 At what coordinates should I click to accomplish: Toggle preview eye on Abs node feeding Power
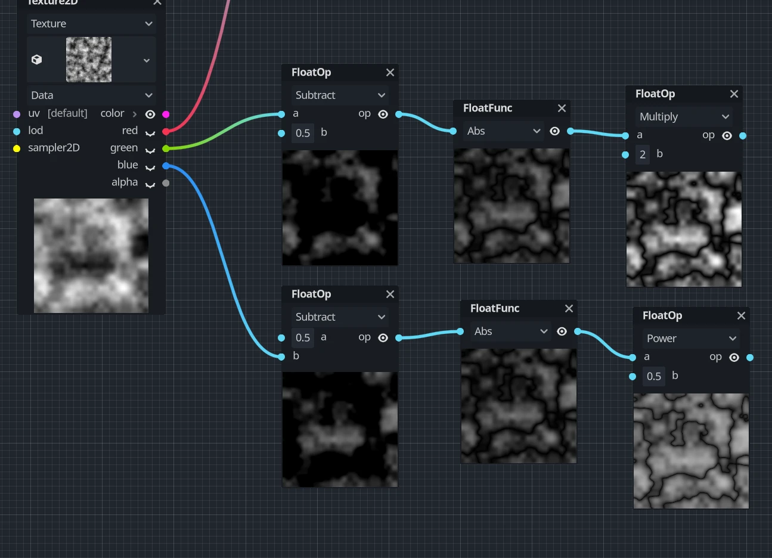562,331
